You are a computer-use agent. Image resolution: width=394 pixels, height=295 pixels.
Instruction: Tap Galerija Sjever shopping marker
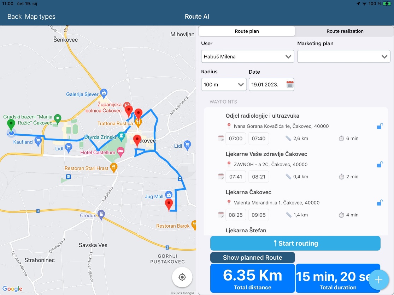point(104,93)
